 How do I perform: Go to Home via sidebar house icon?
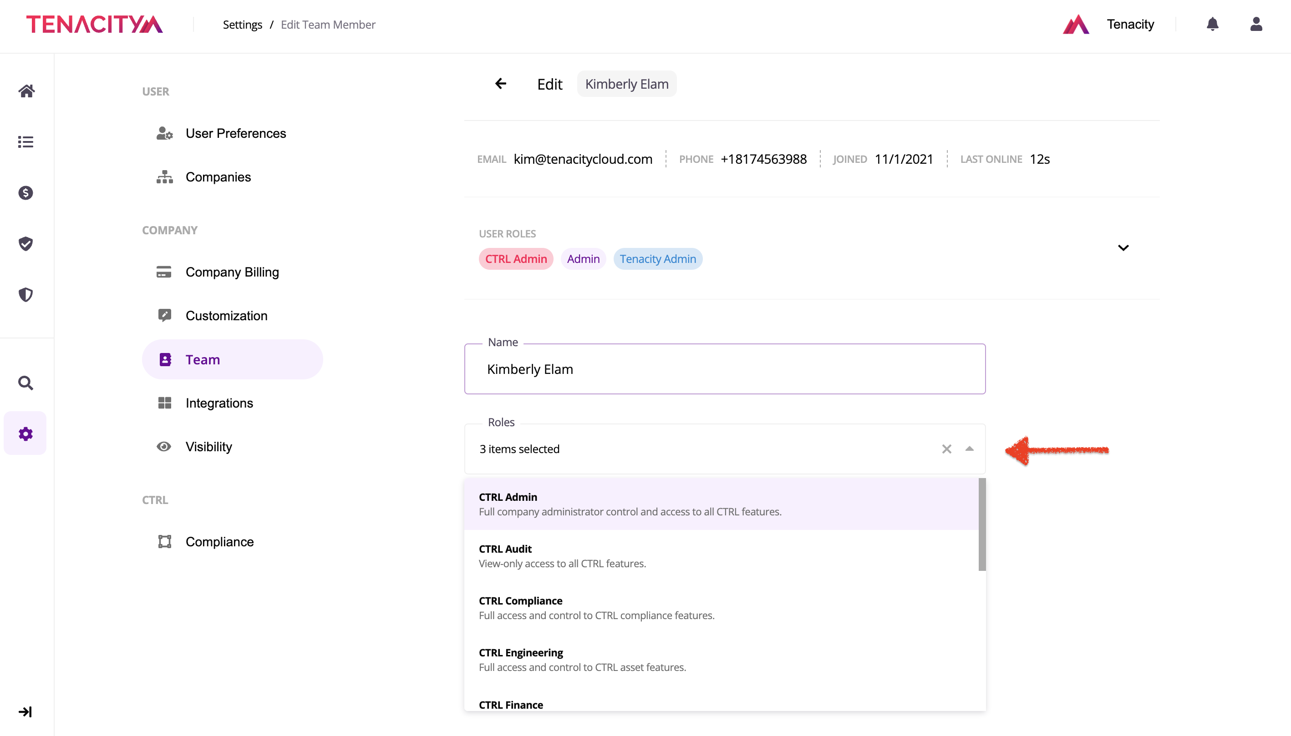[x=26, y=91]
